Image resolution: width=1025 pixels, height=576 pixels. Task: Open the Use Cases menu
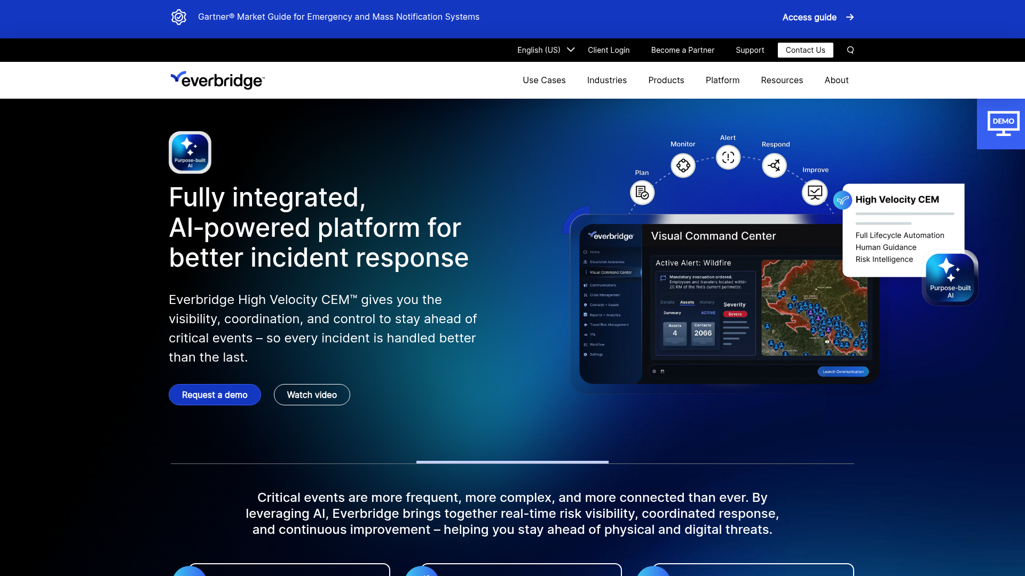[x=544, y=80]
